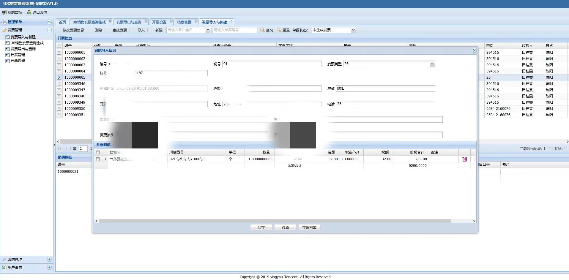Open 我的面板 panel icon
The height and width of the screenshot is (280, 569).
point(4,12)
